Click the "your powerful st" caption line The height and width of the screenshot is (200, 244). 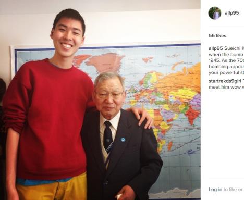(226, 73)
